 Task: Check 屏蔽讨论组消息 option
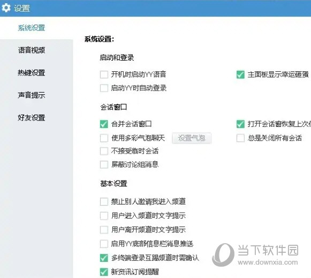coord(104,164)
